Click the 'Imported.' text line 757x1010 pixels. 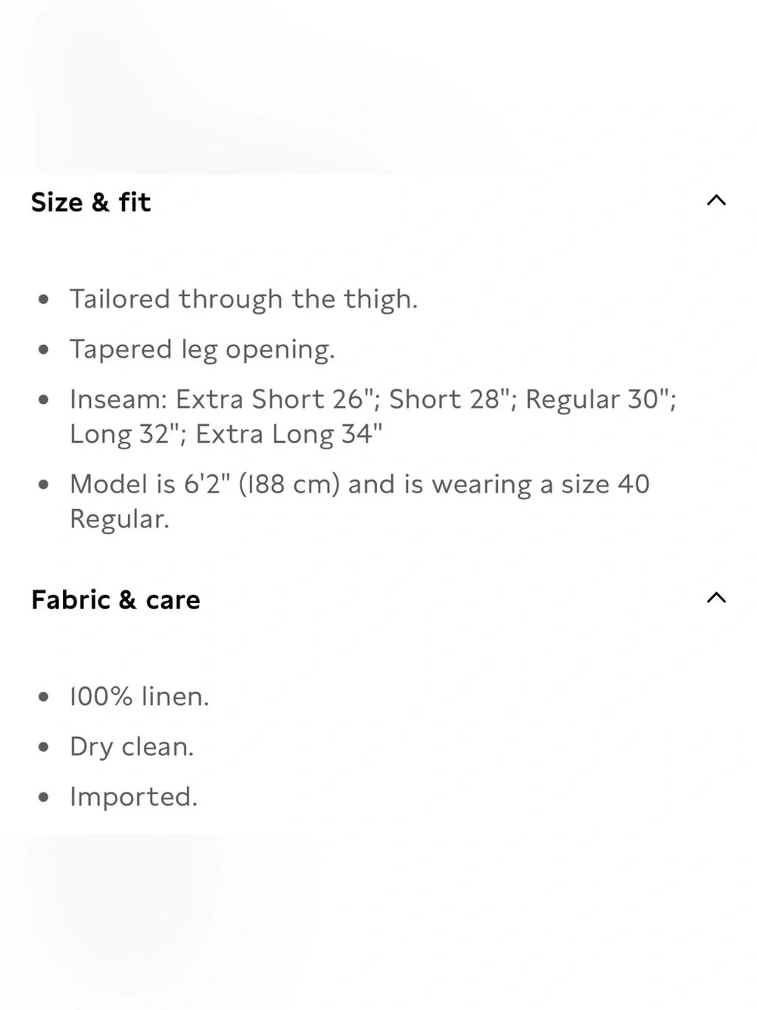tap(133, 797)
